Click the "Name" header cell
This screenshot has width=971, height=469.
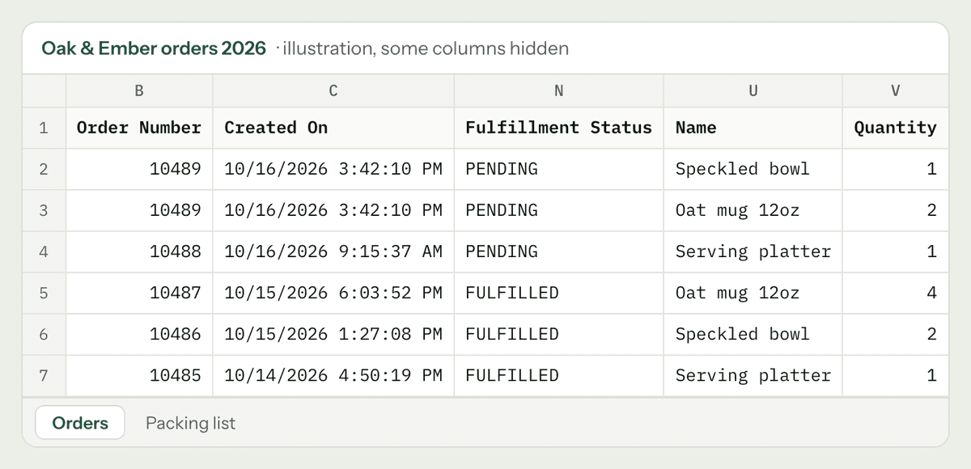point(753,128)
